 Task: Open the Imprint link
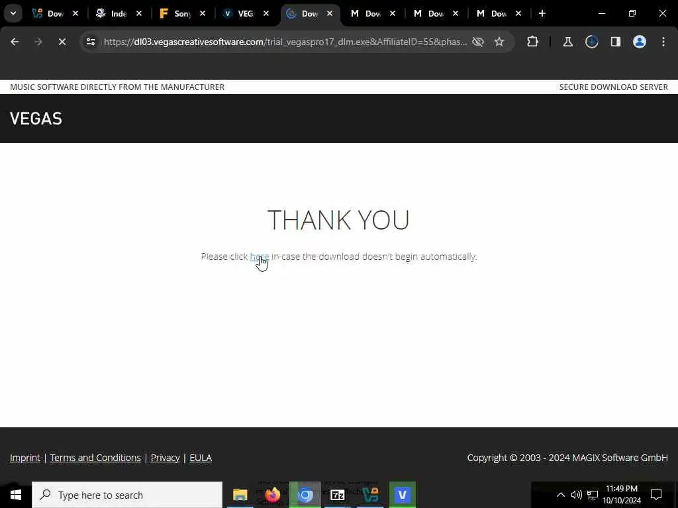[x=25, y=458]
